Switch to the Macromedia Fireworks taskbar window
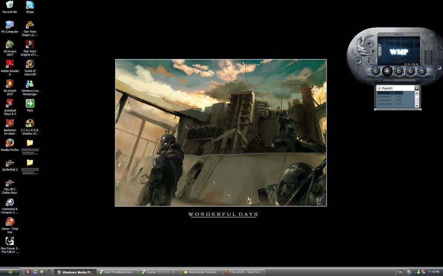The image size is (443, 276). coord(202,272)
